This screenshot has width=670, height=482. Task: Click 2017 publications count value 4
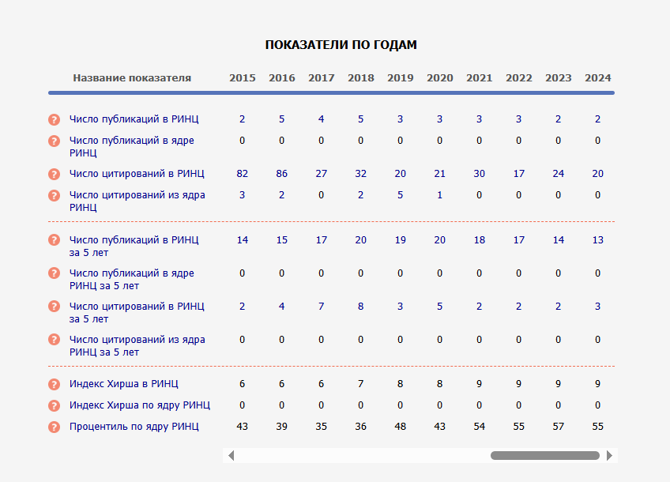coord(321,119)
